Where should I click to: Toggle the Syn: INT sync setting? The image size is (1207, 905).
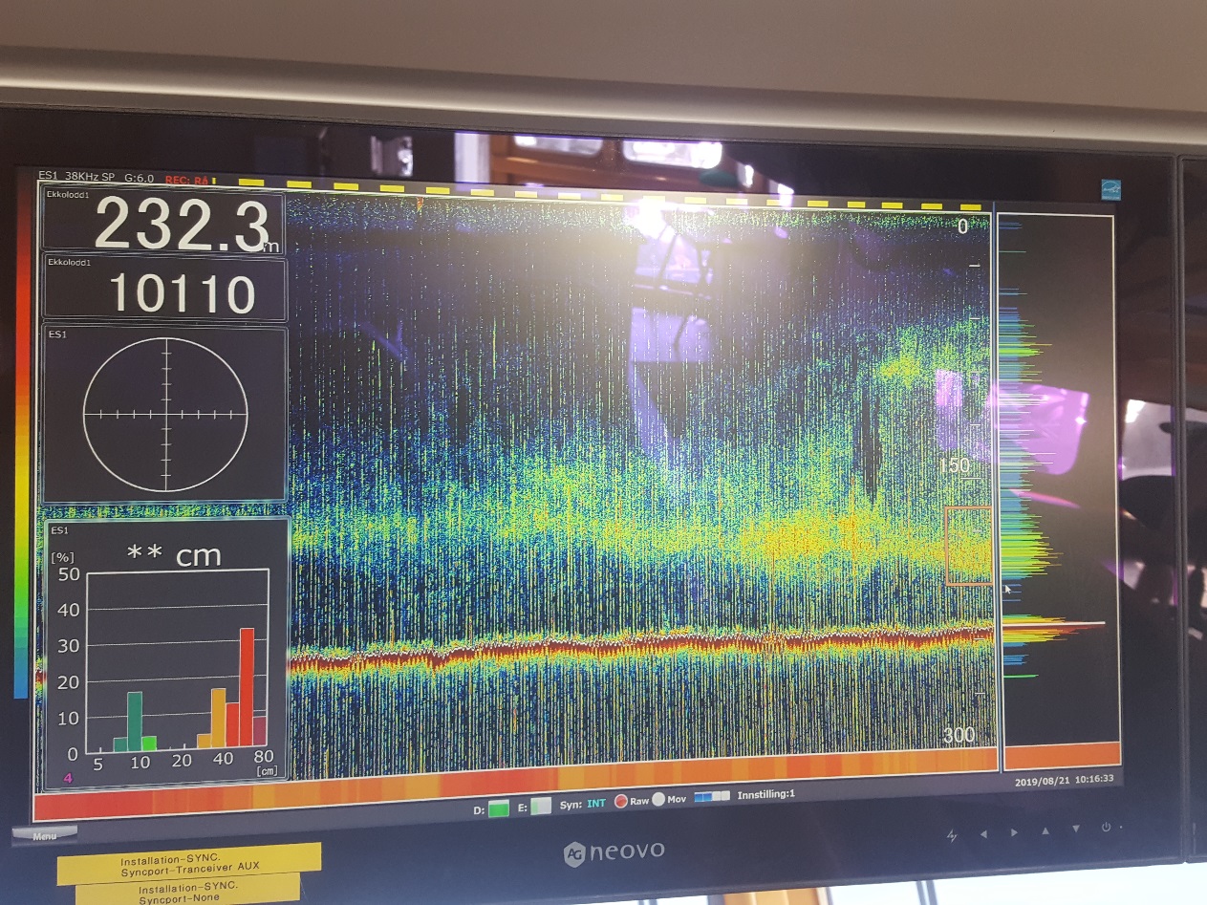pyautogui.click(x=584, y=804)
